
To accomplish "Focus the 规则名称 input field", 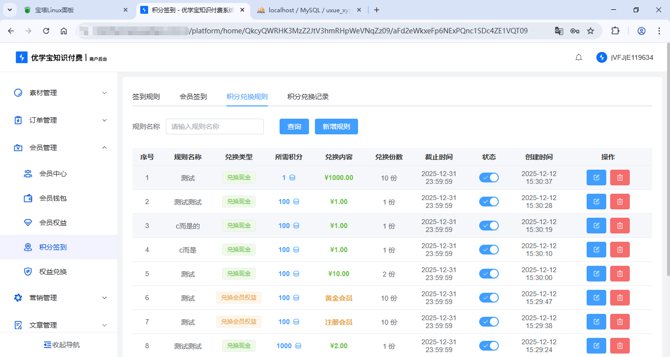I will pos(214,127).
